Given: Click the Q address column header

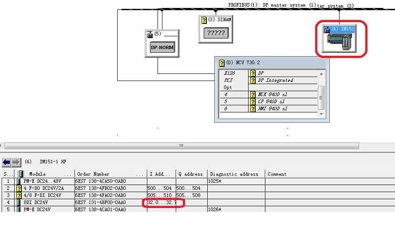Looking at the screenshot, I should tap(192, 174).
